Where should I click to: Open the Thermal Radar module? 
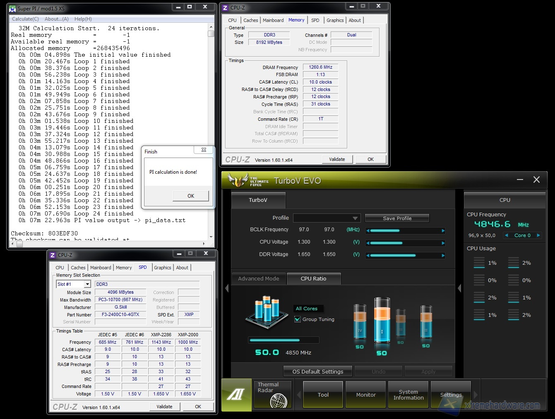(x=274, y=395)
